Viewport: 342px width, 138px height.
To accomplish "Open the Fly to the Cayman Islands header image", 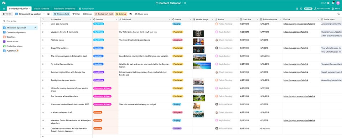I will point(202,66).
